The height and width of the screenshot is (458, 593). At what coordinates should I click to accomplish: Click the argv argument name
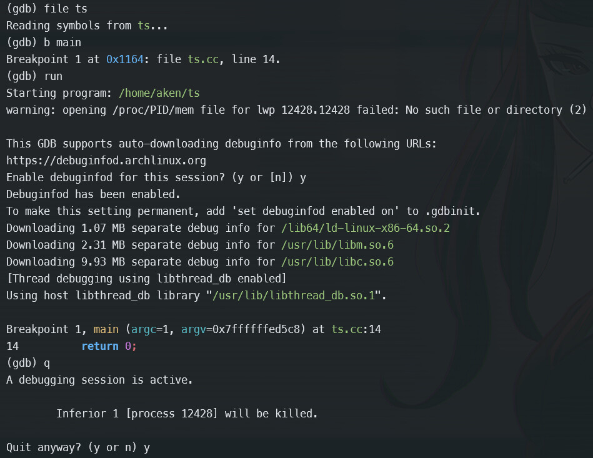(x=194, y=329)
